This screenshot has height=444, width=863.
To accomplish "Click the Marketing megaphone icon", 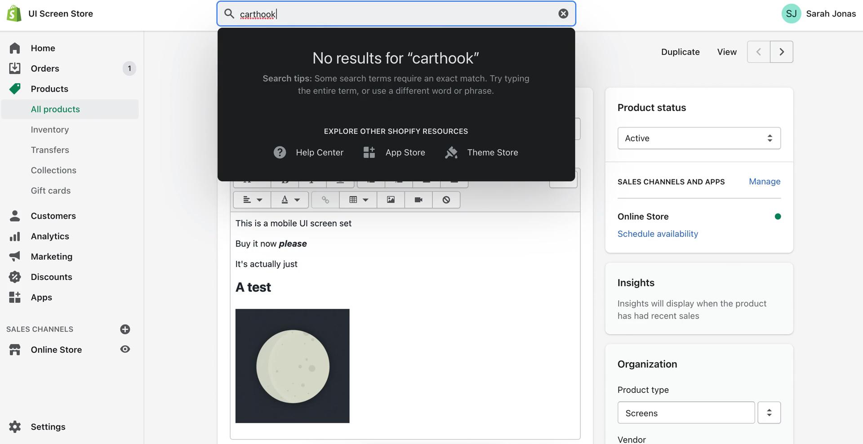I will click(x=15, y=257).
